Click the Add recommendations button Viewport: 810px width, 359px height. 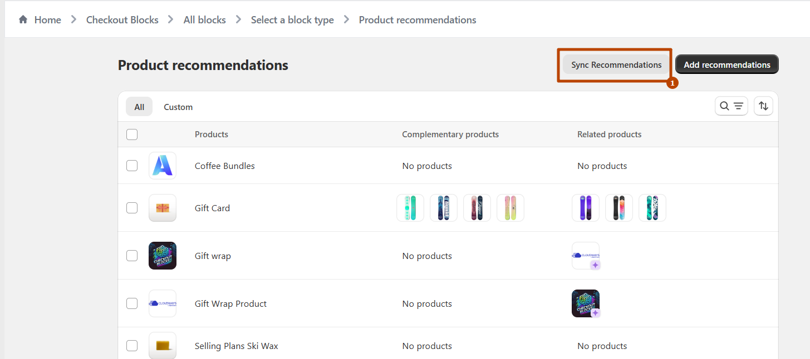pyautogui.click(x=726, y=64)
